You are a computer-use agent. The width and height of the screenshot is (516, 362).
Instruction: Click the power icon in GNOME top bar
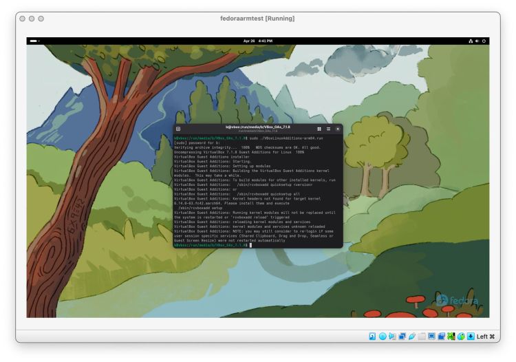[x=484, y=41]
